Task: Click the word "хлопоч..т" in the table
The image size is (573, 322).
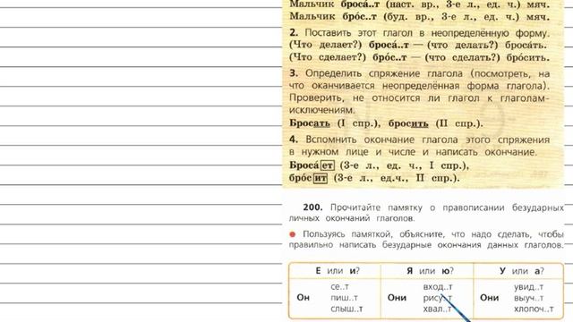Action: tap(534, 309)
